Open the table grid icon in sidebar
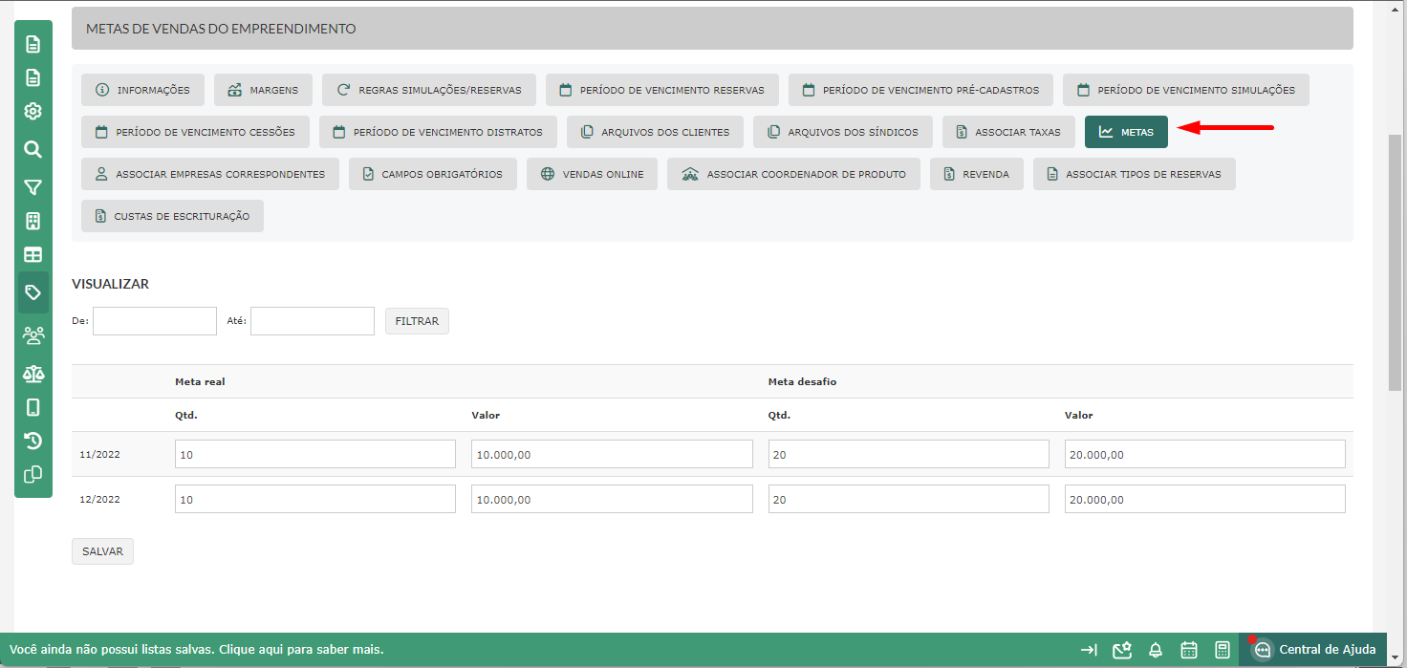 pyautogui.click(x=33, y=255)
